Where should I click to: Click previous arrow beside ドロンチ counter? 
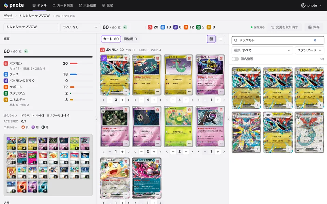click(135, 100)
